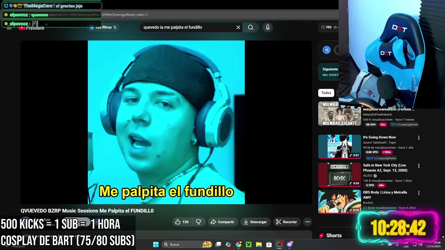Click the Descargar download button
The width and height of the screenshot is (445, 250).
click(255, 222)
